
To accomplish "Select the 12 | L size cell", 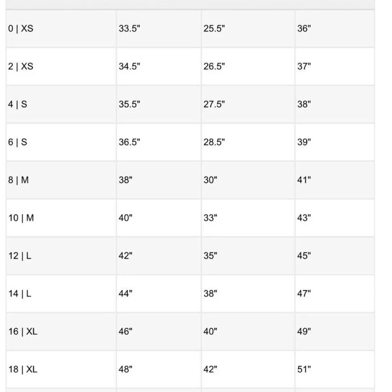I will [61, 256].
